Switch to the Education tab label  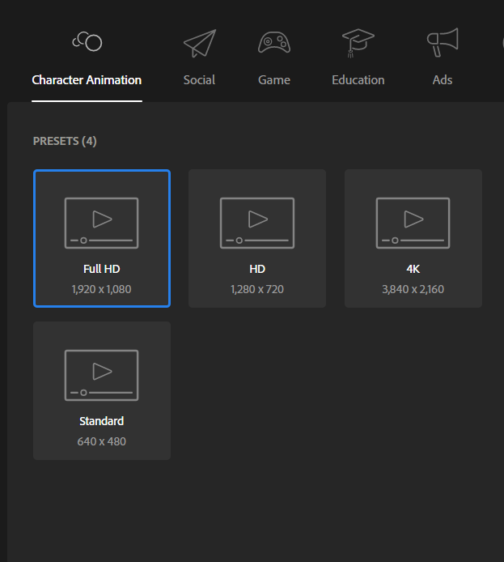tap(358, 80)
